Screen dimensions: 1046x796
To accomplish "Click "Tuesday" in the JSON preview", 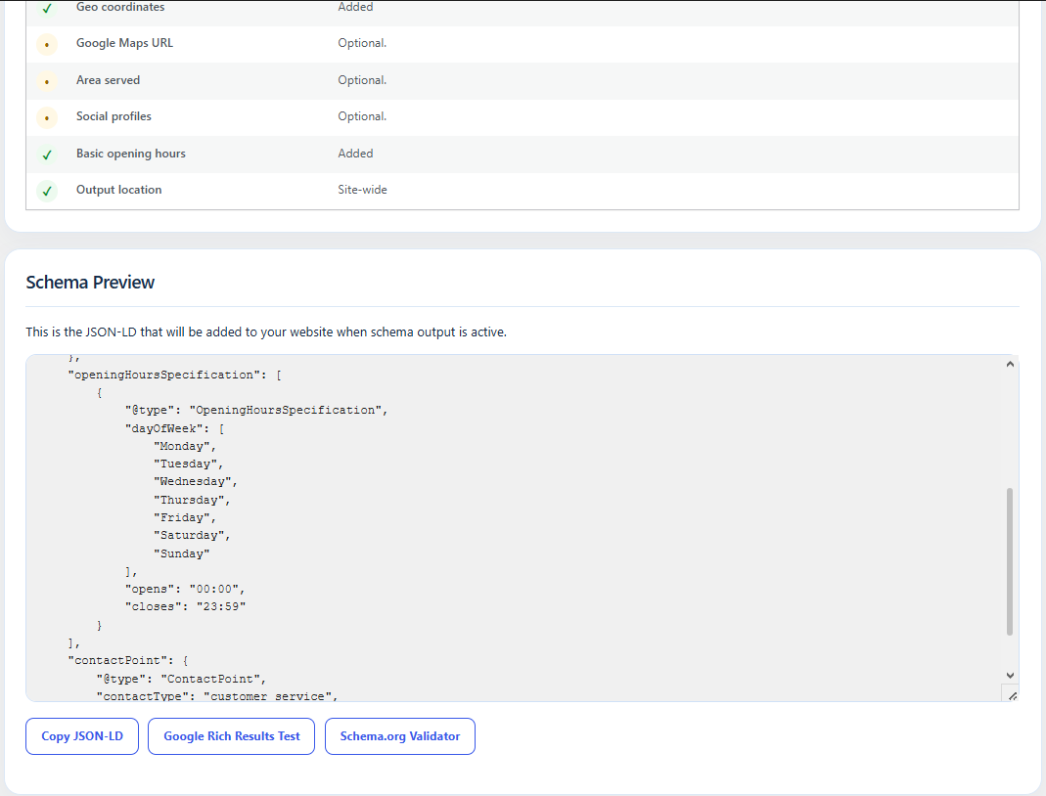I will (x=188, y=464).
